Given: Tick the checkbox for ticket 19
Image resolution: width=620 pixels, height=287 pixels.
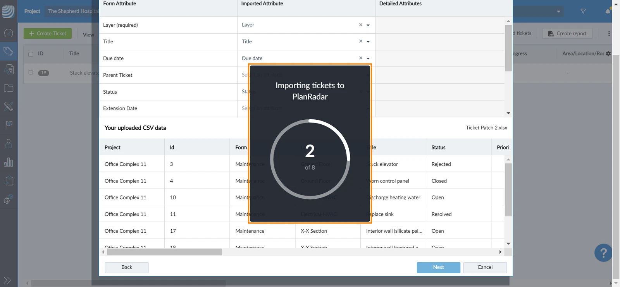Looking at the screenshot, I should tap(31, 72).
